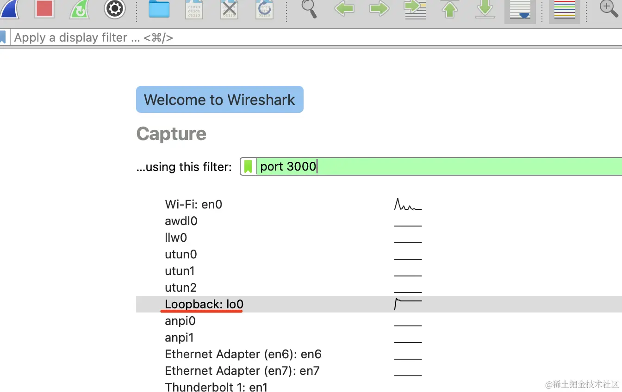Select the Loopback: lo0 interface
Viewport: 622px width, 392px height.
(379, 304)
